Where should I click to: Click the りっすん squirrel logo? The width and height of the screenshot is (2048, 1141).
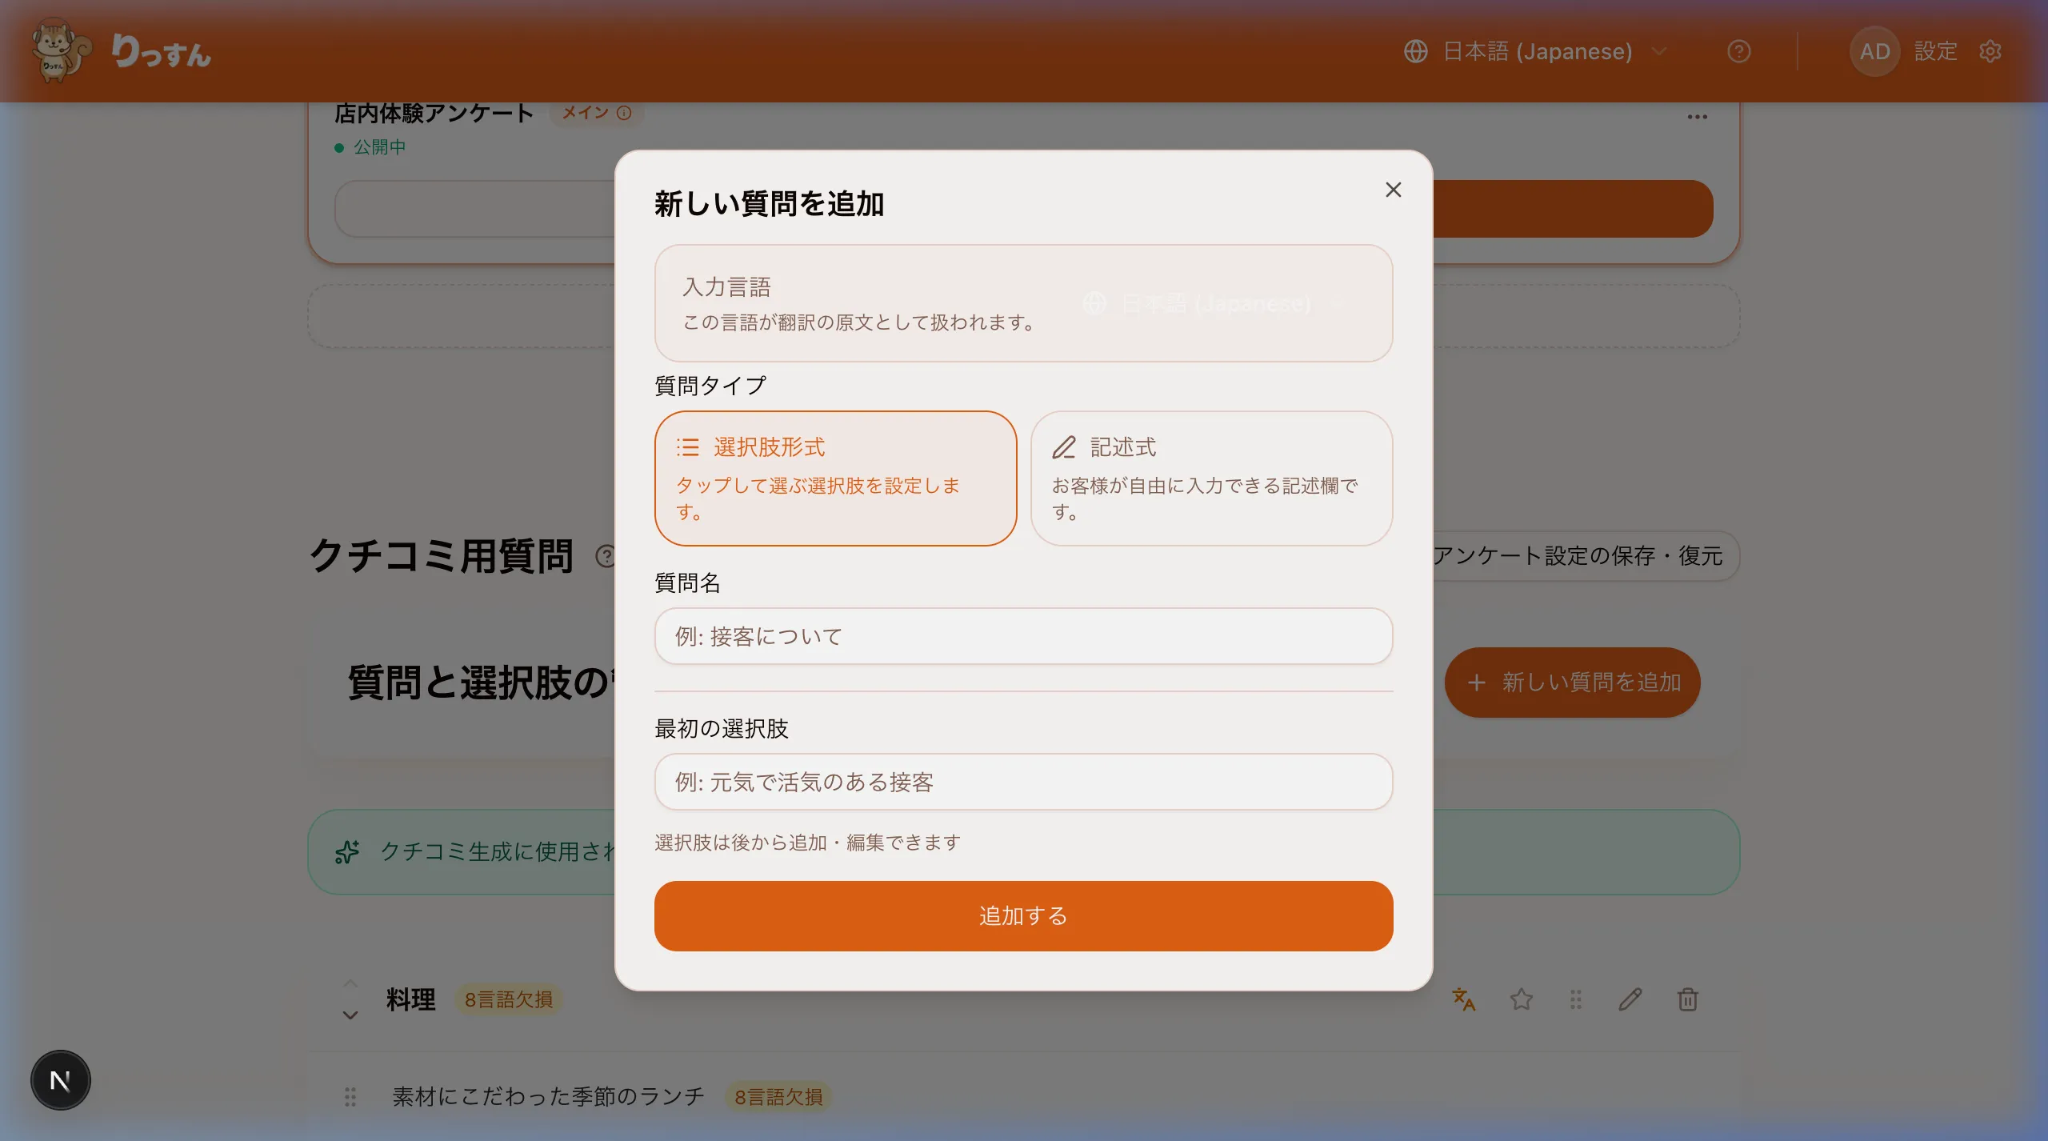[122, 51]
